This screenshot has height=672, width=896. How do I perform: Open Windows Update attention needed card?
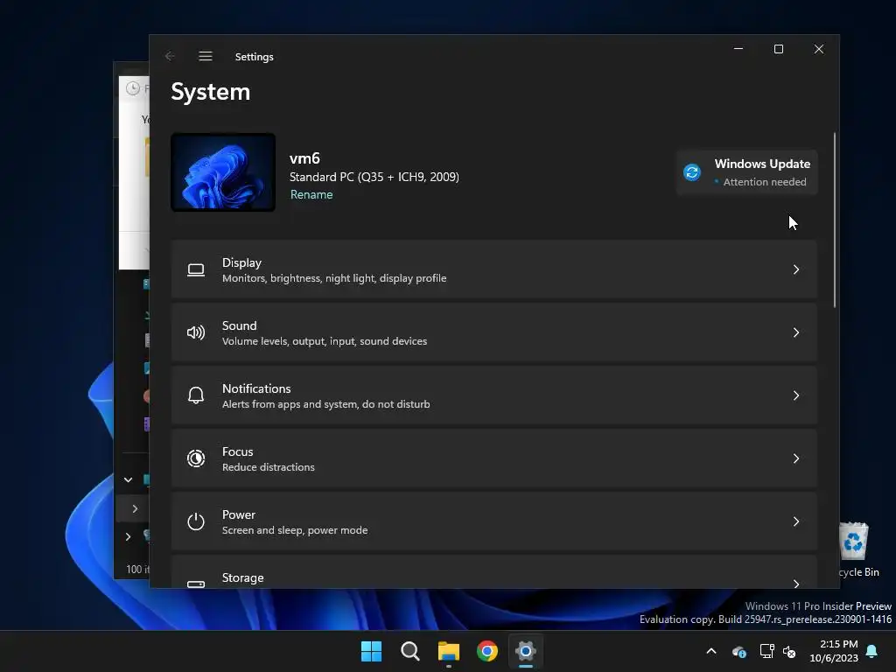(747, 172)
